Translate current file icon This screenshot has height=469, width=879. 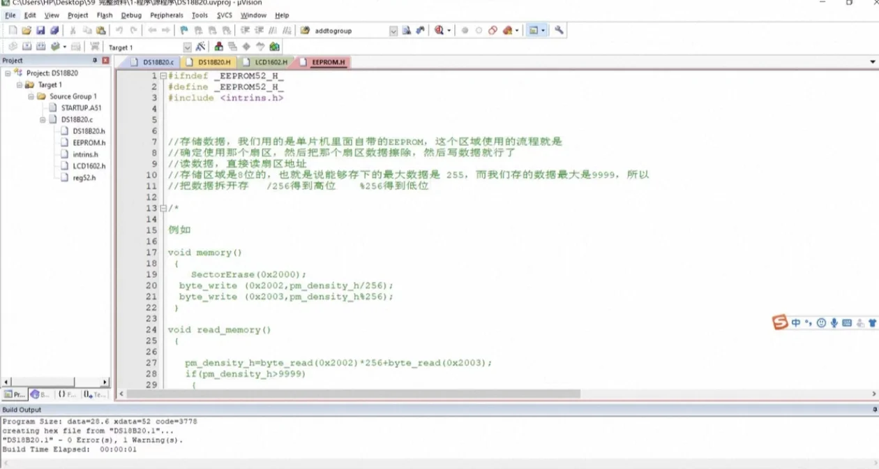click(x=13, y=47)
